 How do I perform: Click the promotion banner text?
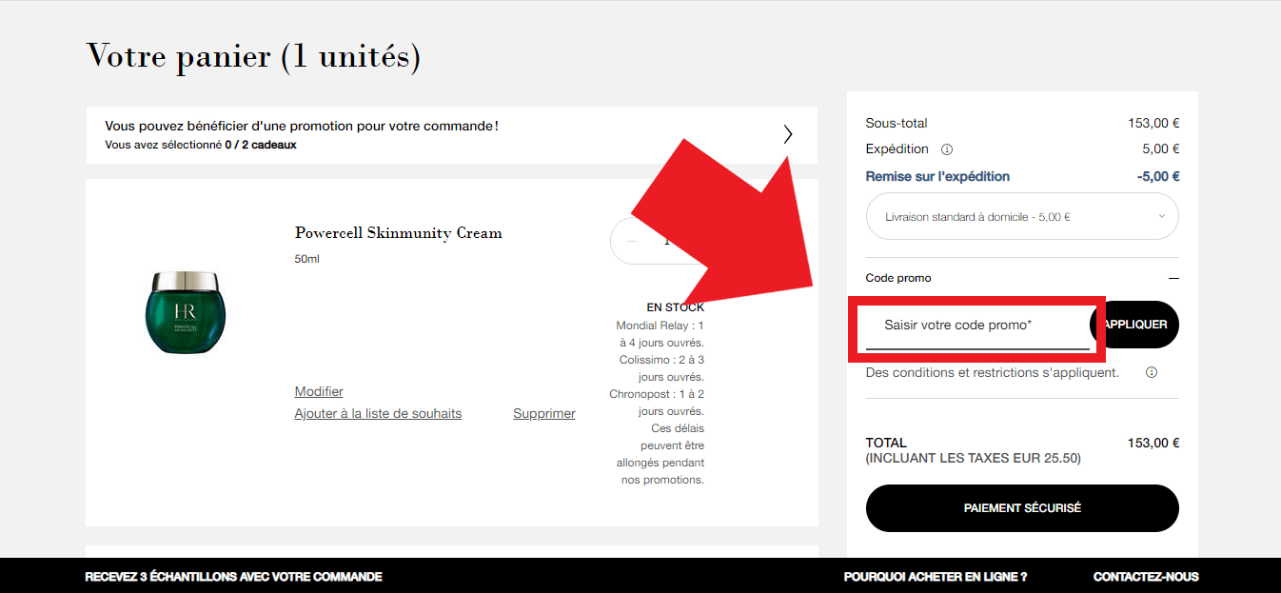pos(302,126)
